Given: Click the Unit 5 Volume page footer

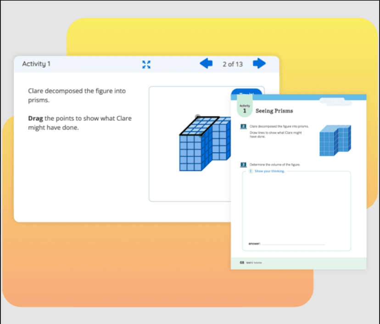Looking at the screenshot, I should click(x=250, y=263).
